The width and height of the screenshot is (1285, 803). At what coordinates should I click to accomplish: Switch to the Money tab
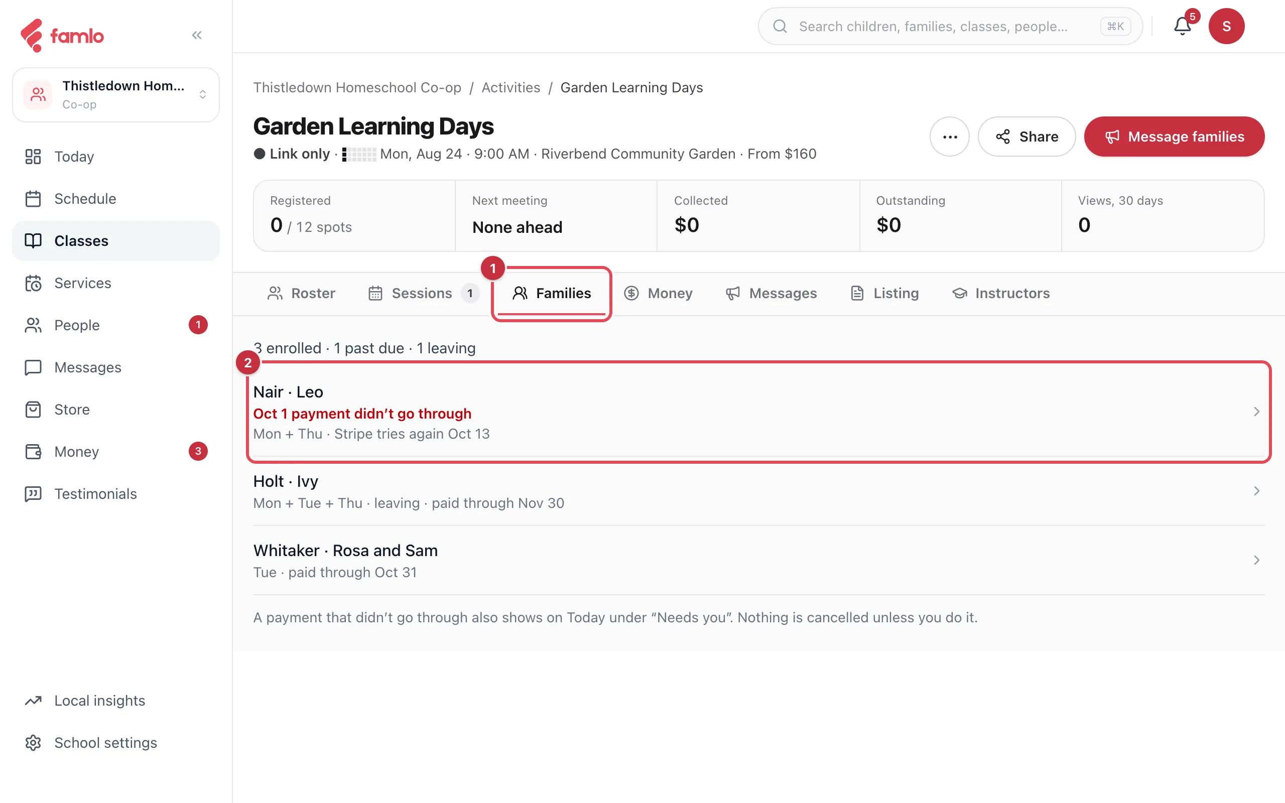click(x=659, y=293)
